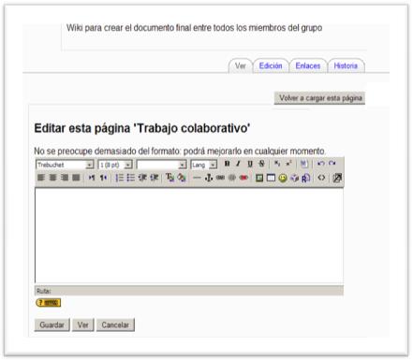Open the font size 1 (8 pt) dropdown
The image size is (413, 360).
(115, 165)
